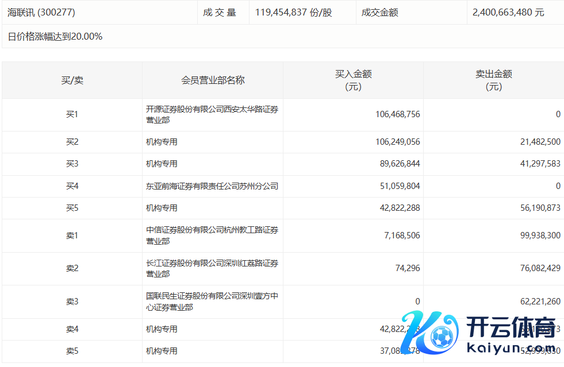The image size is (564, 367).
Task: Click the 卖3 row label
Action: (72, 302)
